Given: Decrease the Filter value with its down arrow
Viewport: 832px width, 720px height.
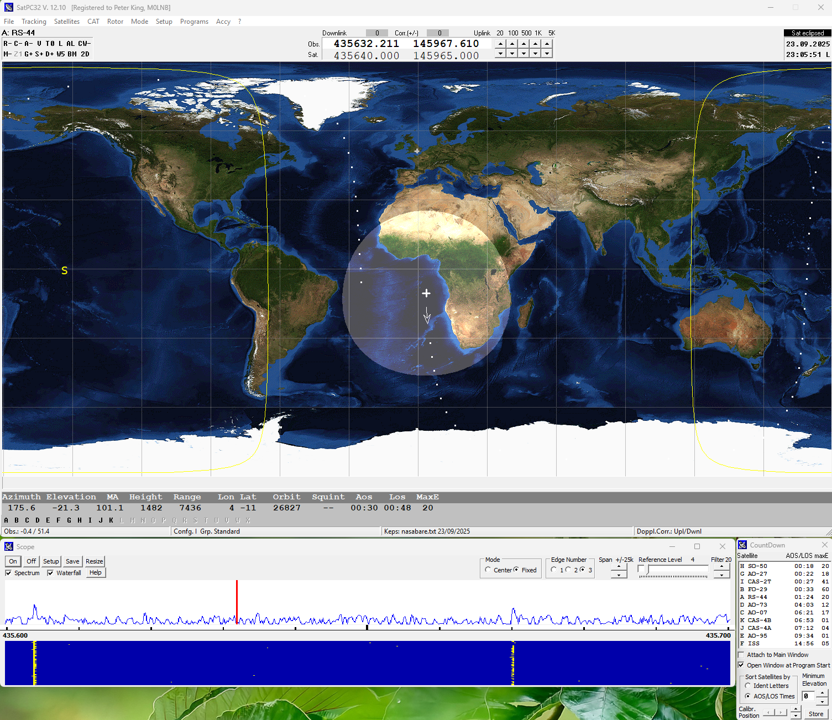Looking at the screenshot, I should [721, 575].
